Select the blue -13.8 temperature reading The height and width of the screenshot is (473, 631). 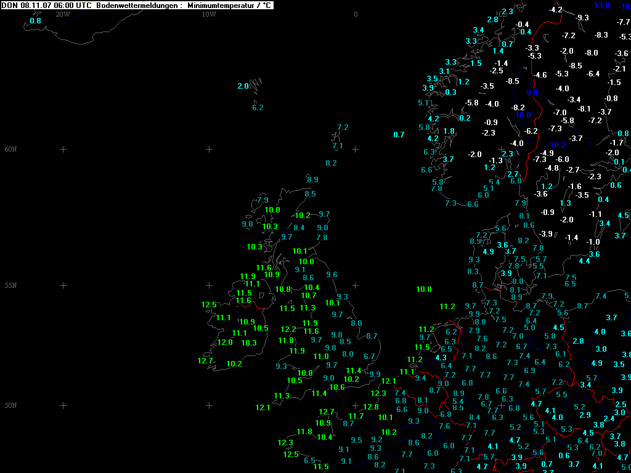(x=601, y=6)
